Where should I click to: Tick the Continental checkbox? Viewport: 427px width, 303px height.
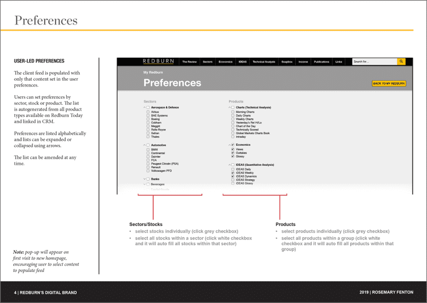click(148, 153)
